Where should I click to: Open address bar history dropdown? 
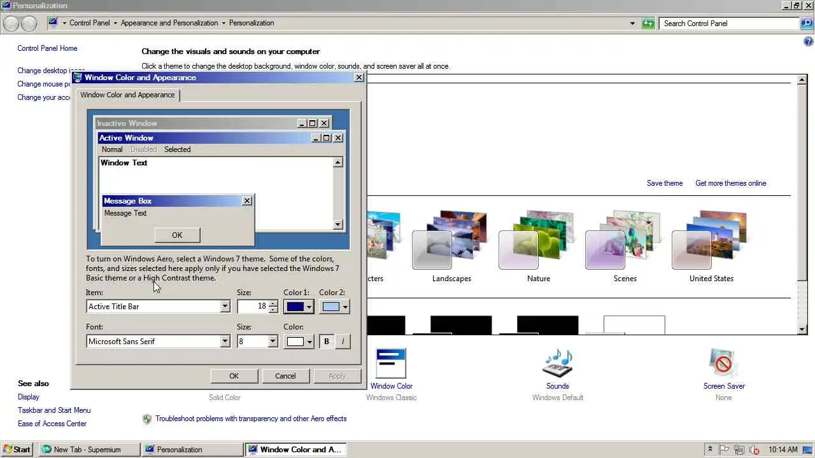tap(632, 23)
